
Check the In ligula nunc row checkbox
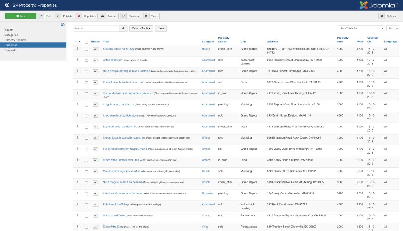[x=87, y=105]
